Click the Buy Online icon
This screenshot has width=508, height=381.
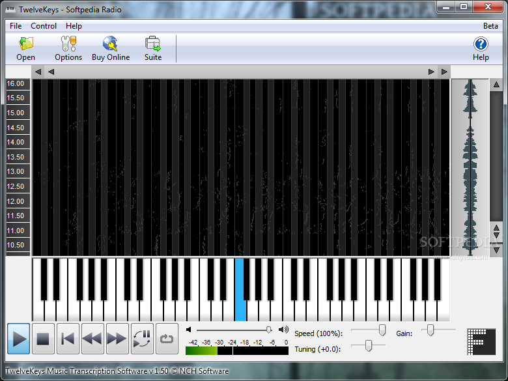tap(111, 49)
